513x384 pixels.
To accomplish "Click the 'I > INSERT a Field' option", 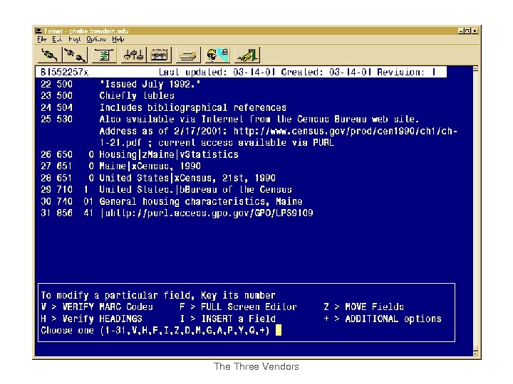I will point(228,319).
